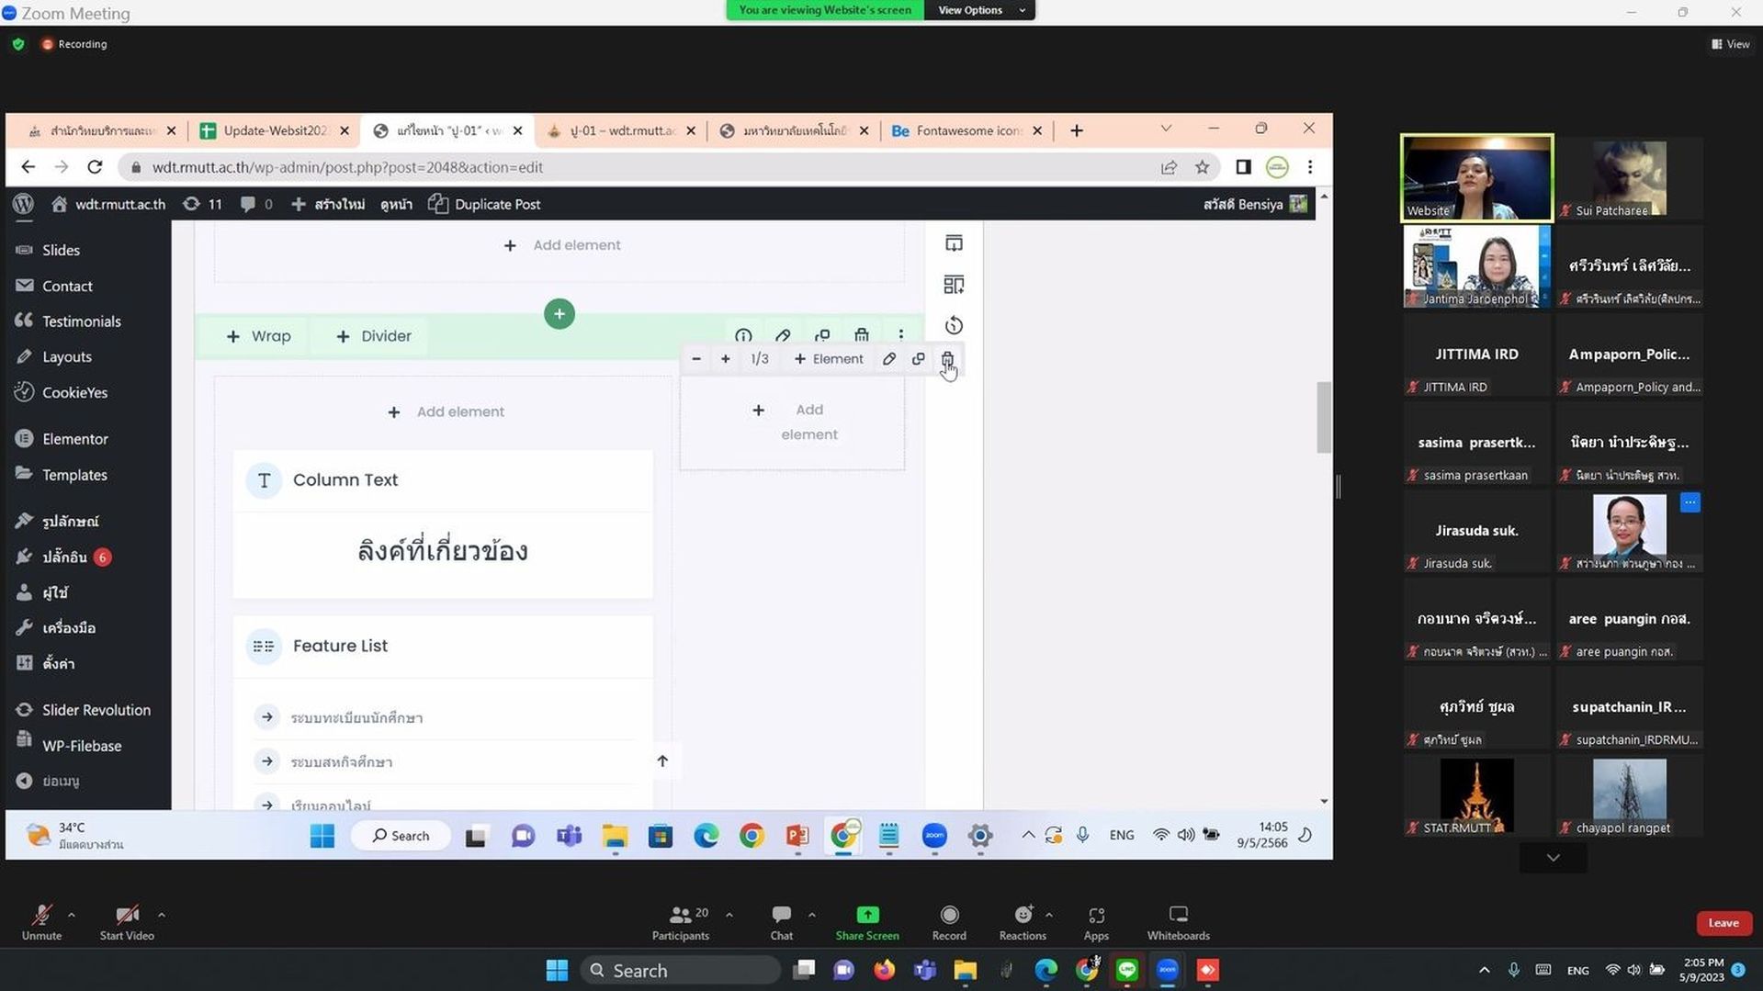This screenshot has height=991, width=1763.
Task: Open the Participants list icon
Action: (x=680, y=915)
